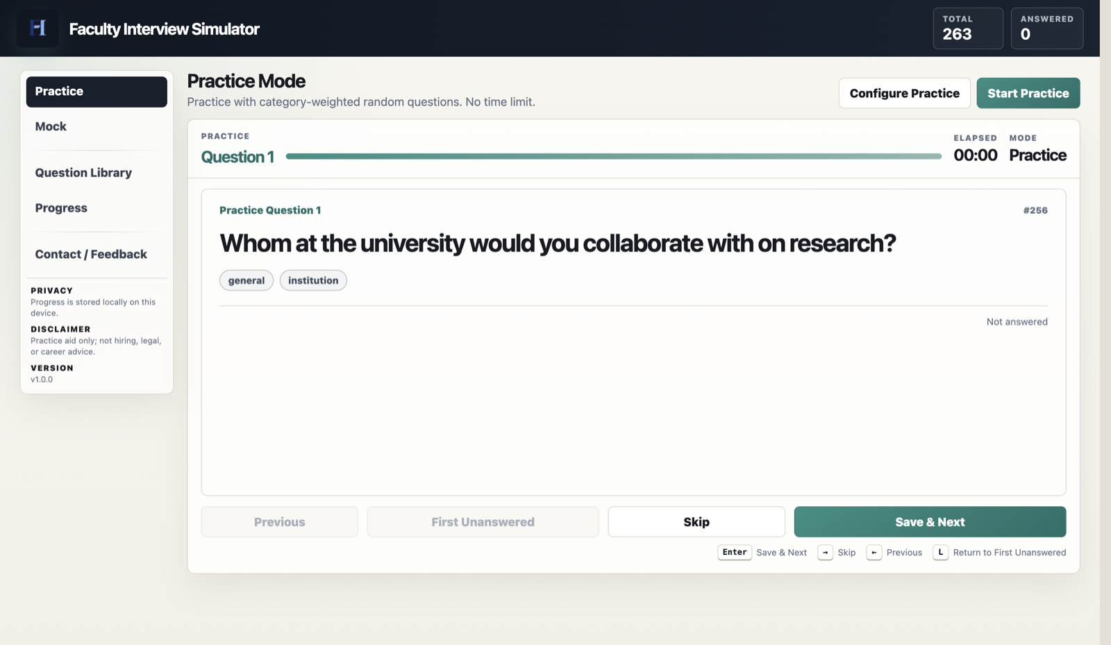Click the 'Not answered' status text
Screen dimensions: 1111x645
(1017, 322)
